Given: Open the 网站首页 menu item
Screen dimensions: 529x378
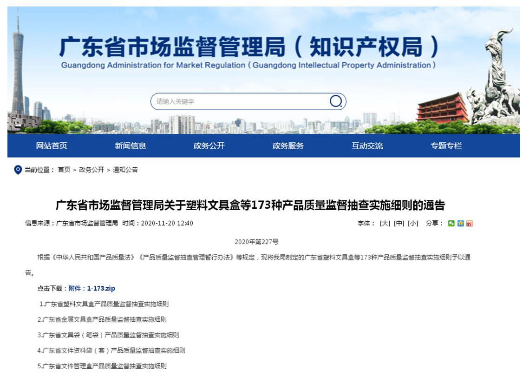Looking at the screenshot, I should (x=52, y=146).
